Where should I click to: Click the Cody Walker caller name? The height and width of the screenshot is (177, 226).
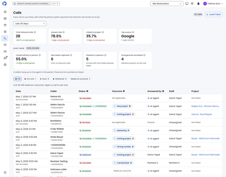[57, 129]
